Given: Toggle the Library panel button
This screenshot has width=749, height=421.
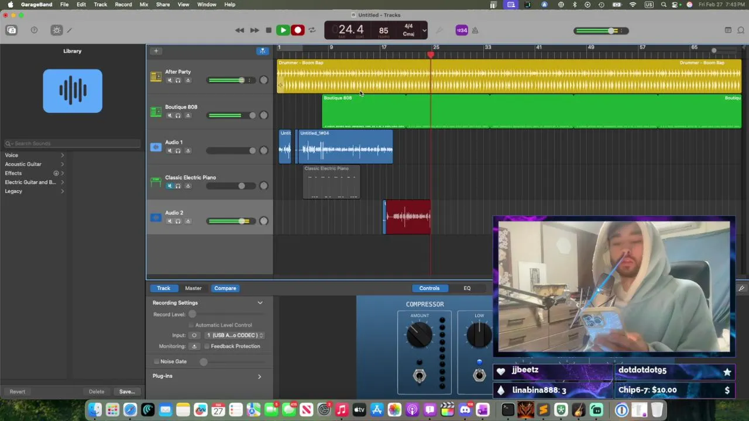Looking at the screenshot, I should [12, 30].
